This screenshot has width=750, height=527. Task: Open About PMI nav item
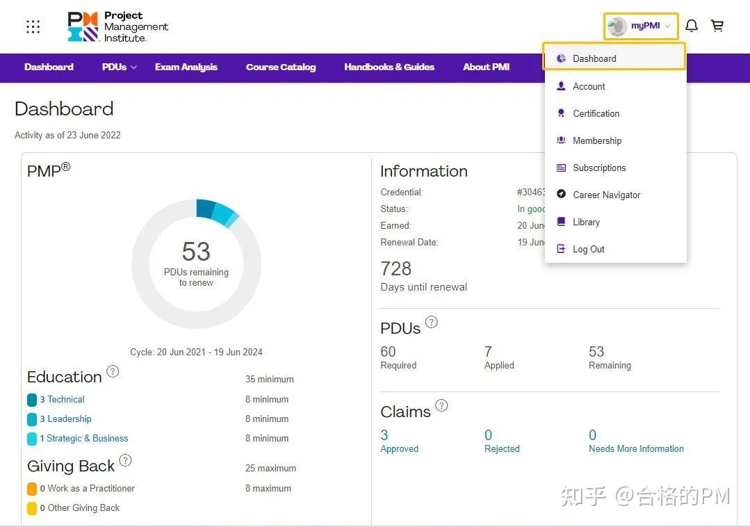(x=487, y=67)
